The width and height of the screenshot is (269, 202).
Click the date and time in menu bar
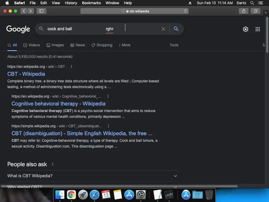click(215, 3)
